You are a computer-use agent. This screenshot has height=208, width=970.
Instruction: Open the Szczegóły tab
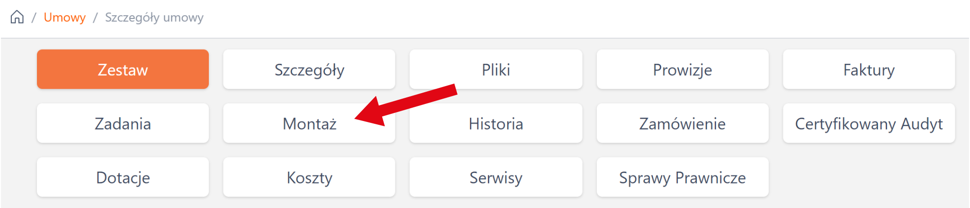[x=309, y=69]
